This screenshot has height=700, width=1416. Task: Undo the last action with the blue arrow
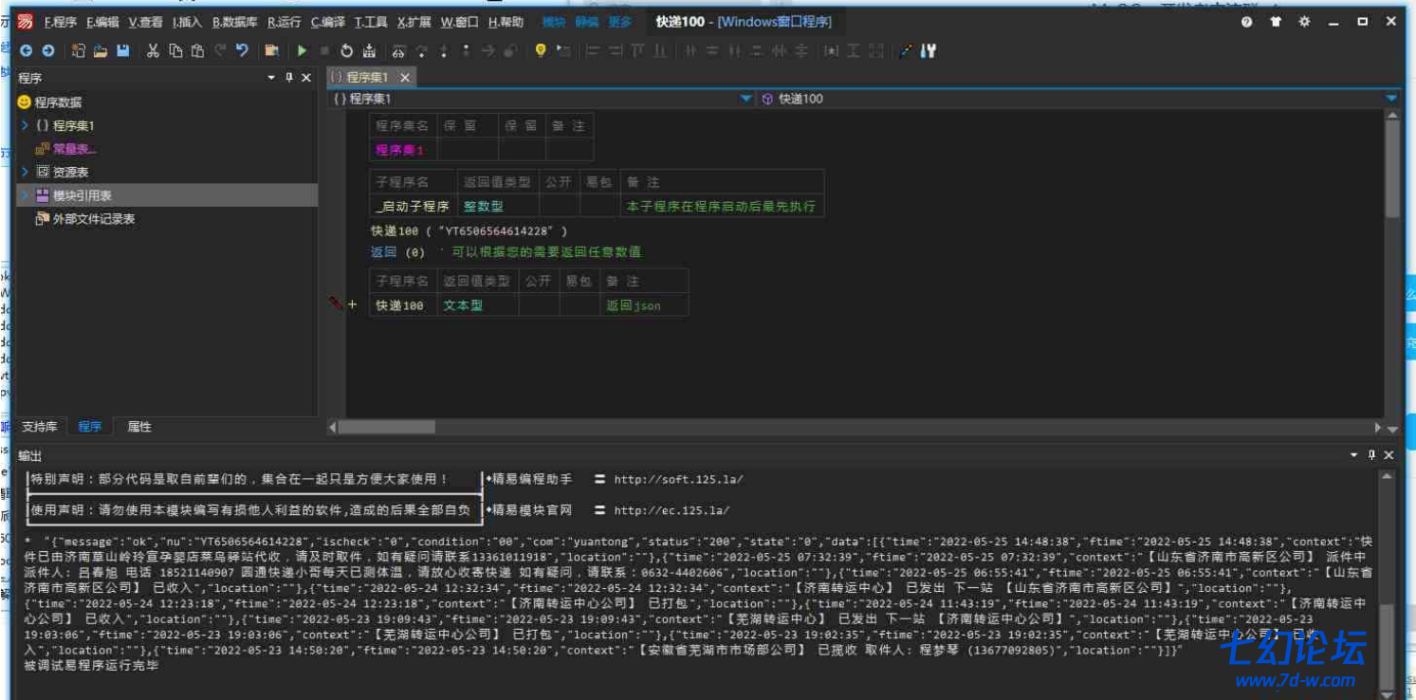tap(243, 51)
